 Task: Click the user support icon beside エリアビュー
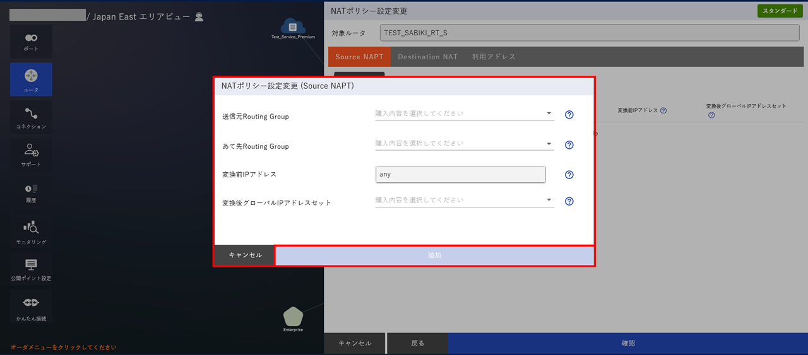click(199, 17)
